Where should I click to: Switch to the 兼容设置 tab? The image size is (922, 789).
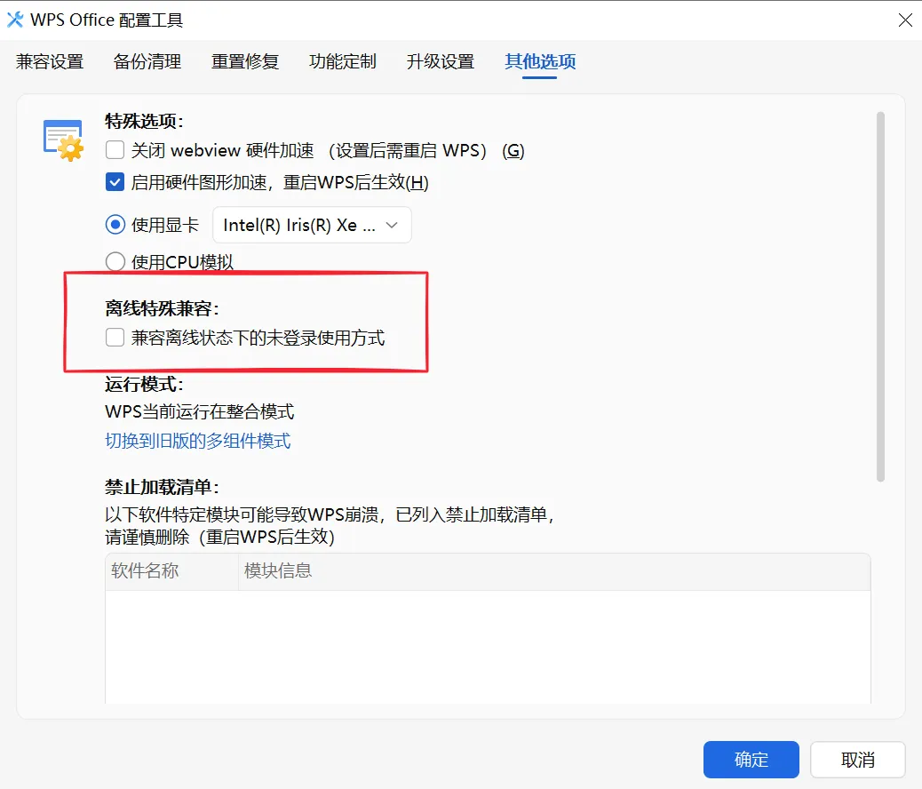50,61
